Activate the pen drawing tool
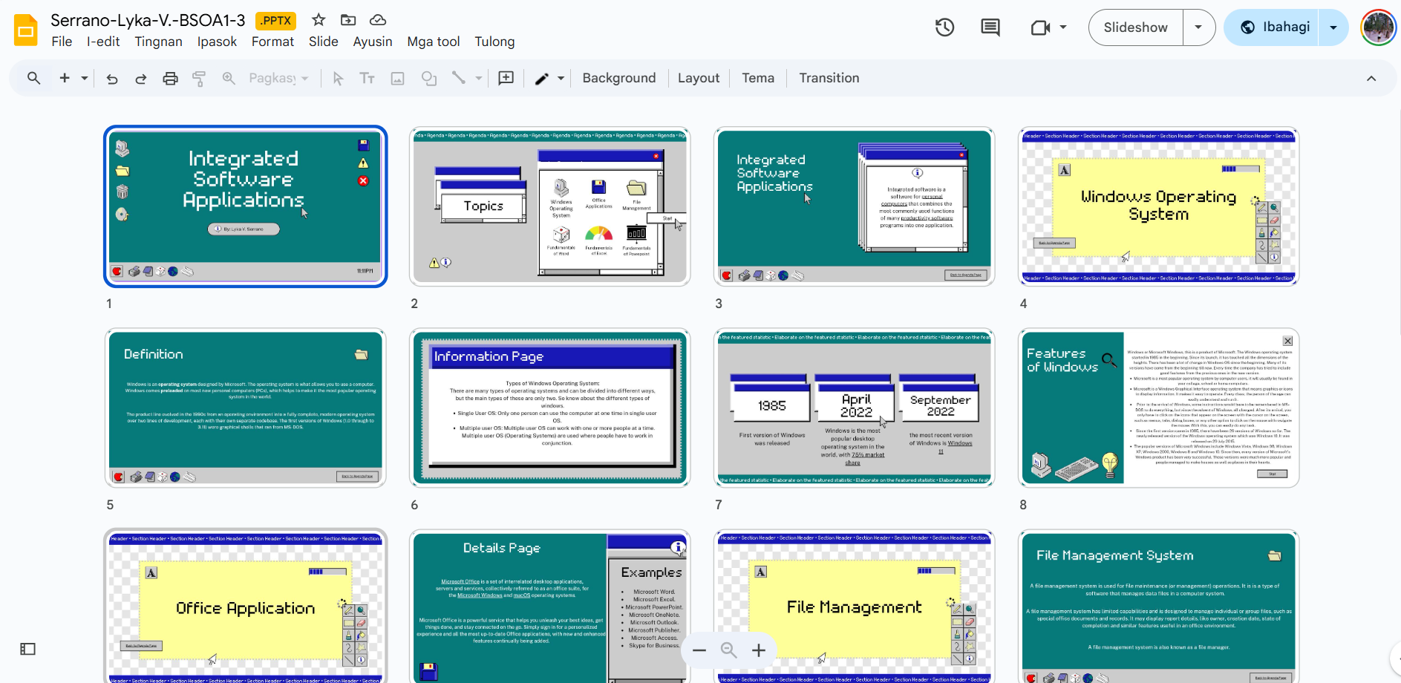The image size is (1401, 683). [x=542, y=78]
